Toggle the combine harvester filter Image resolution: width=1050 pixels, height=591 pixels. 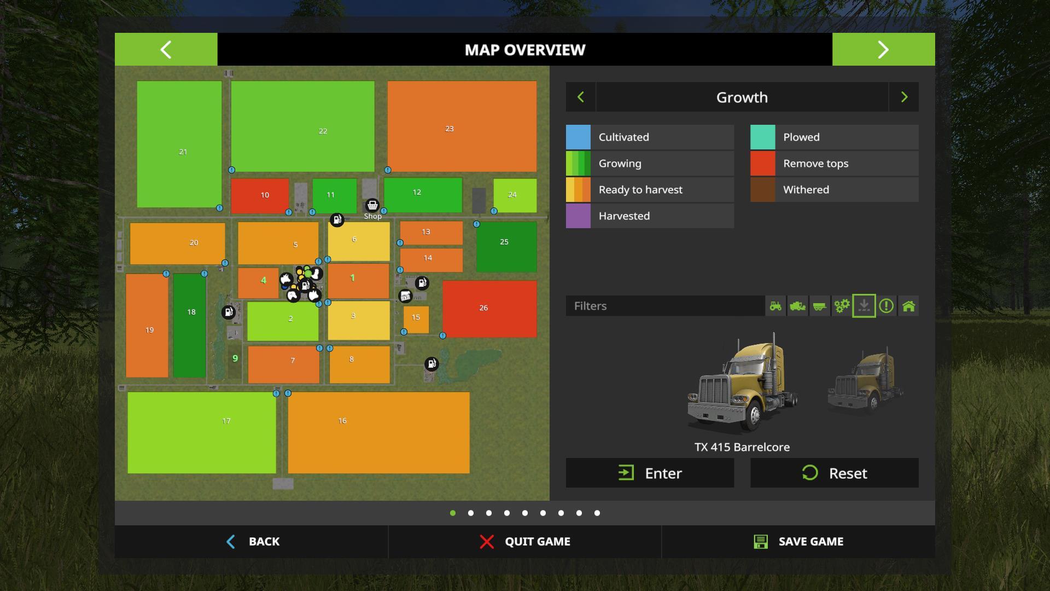[x=797, y=306]
